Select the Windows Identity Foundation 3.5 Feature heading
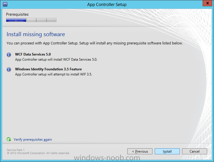 [48, 69]
